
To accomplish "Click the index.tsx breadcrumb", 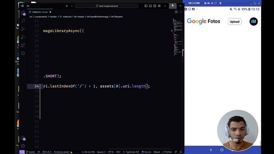I will click(x=66, y=17).
